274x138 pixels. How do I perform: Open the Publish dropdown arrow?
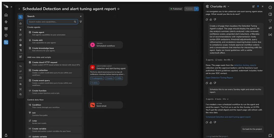coord(197,9)
